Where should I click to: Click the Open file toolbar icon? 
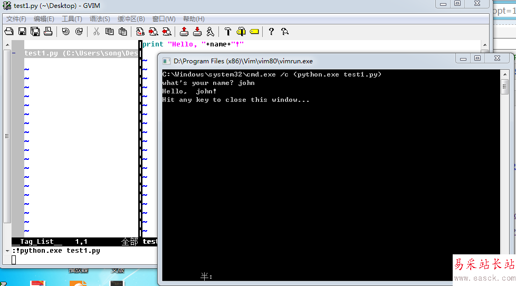[x=9, y=32]
